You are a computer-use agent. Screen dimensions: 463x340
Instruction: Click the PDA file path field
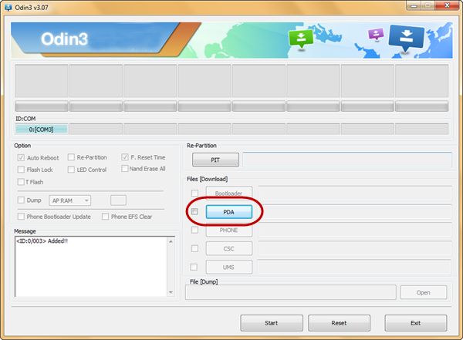[x=354, y=211]
